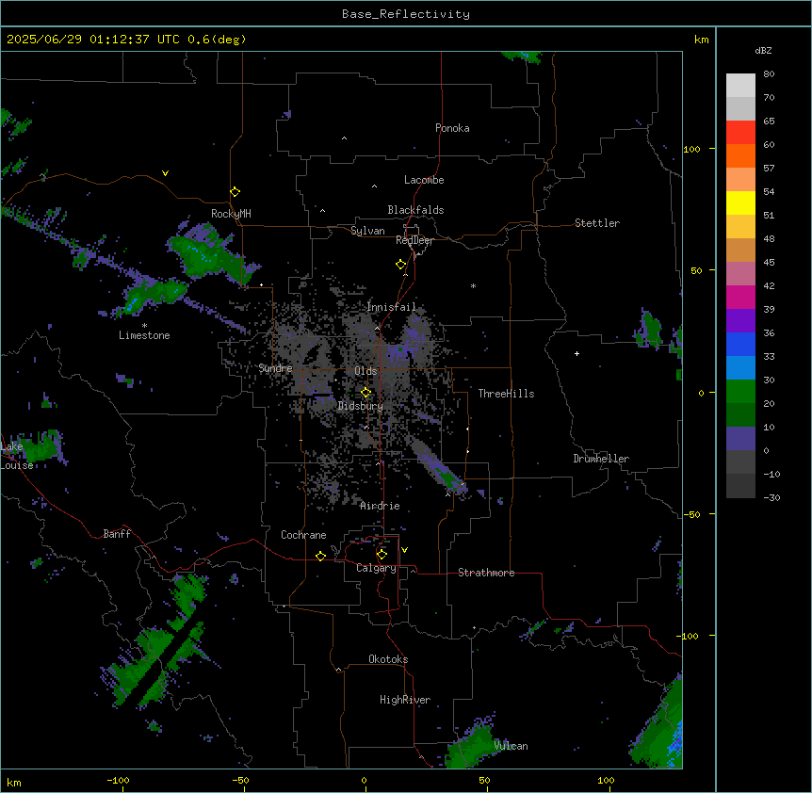Select the Olds label
The image size is (812, 793).
365,371
